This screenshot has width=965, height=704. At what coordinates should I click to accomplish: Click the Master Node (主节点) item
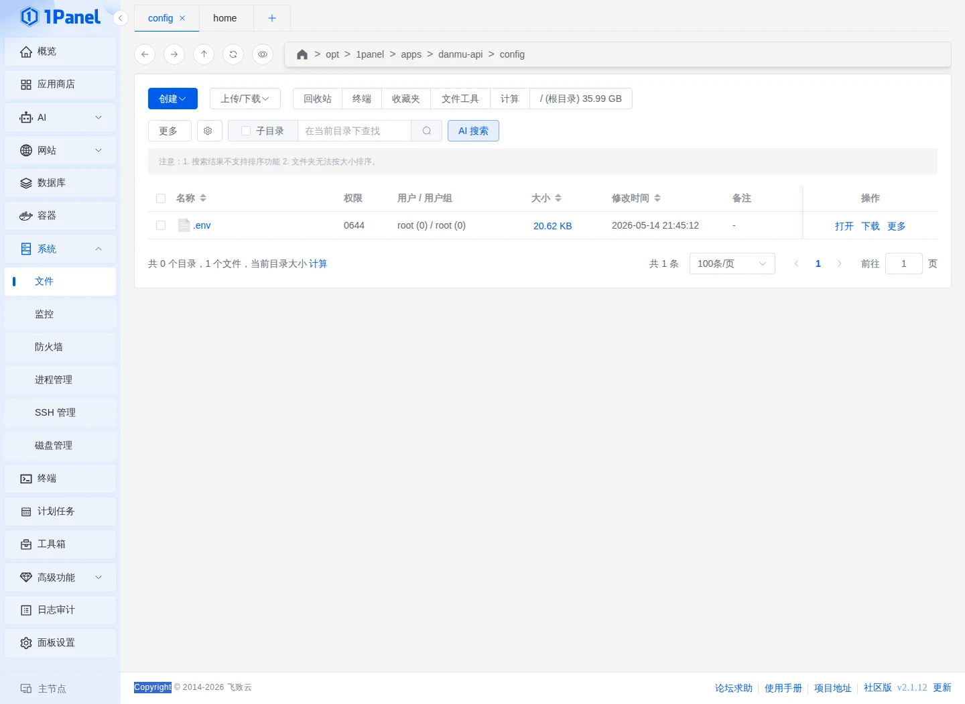44,689
